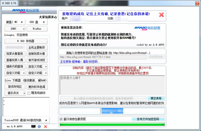Collapse TorrentGUI 最新360游戏列表 panel
Screen dimensions: 201x131
coord(26,120)
